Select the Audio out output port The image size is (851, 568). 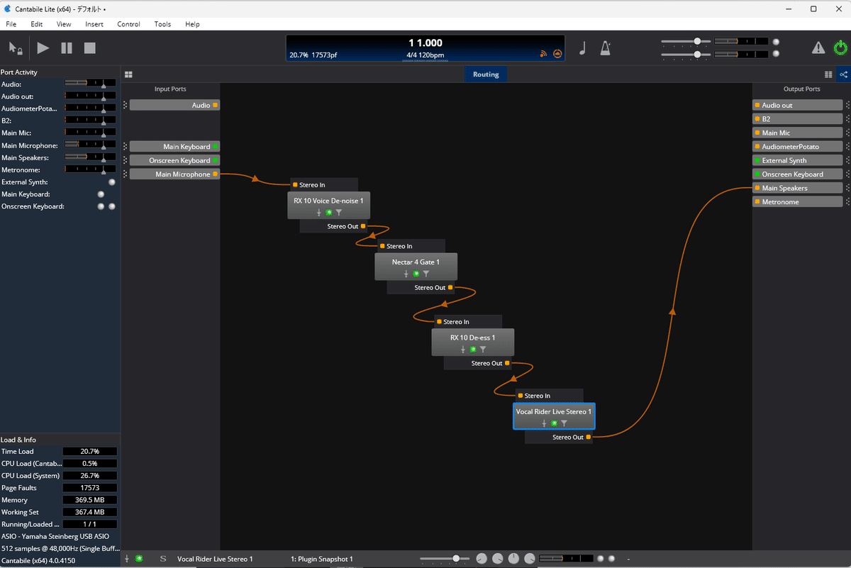coord(798,105)
